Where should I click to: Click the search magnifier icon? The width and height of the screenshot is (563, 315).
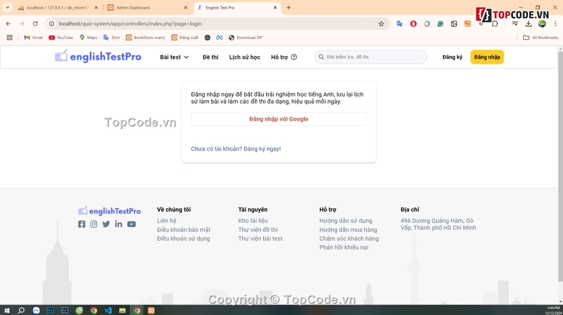[x=321, y=57]
